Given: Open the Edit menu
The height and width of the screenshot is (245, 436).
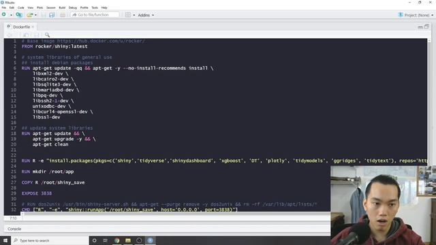Looking at the screenshot, I should pyautogui.click(x=12, y=7).
